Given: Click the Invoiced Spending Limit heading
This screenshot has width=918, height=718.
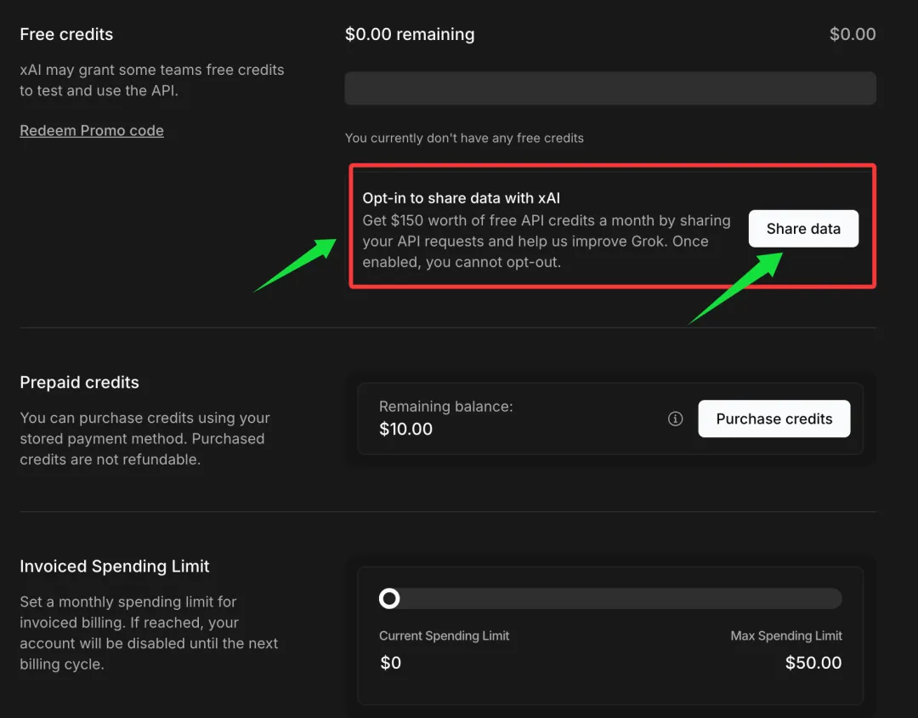Looking at the screenshot, I should (115, 567).
